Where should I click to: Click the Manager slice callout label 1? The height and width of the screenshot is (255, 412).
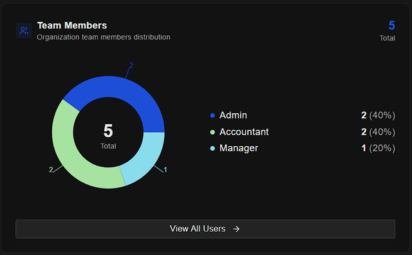click(x=165, y=170)
